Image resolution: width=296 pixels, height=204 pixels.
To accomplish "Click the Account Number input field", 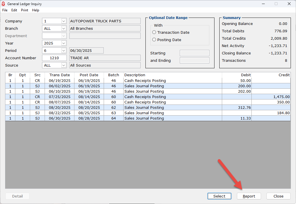I will point(54,58).
